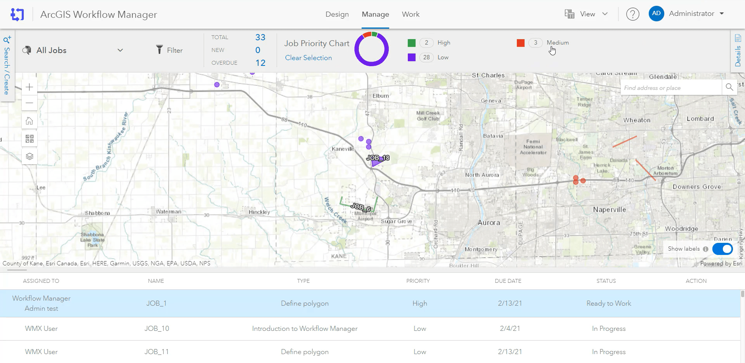745x363 pixels.
Task: Switch to the Design tab
Action: [337, 14]
